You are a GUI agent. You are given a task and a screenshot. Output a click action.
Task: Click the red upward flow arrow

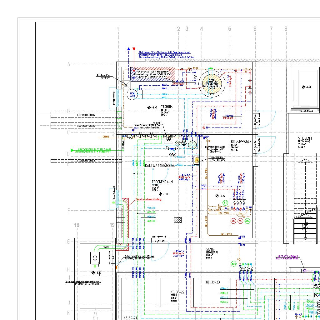134,49
